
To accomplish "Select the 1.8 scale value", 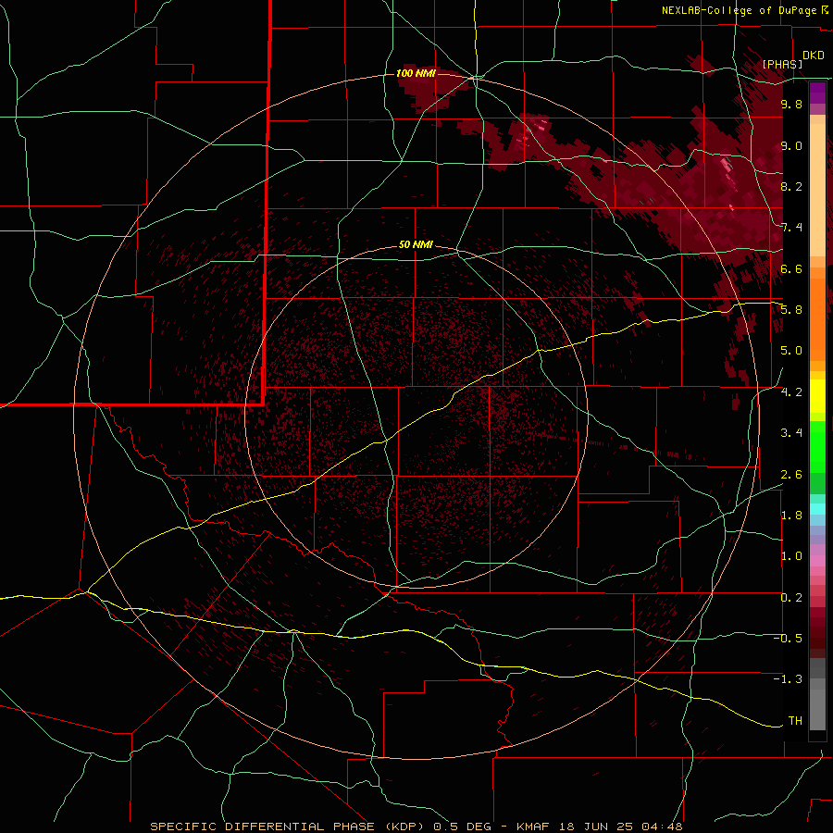I will click(x=791, y=516).
